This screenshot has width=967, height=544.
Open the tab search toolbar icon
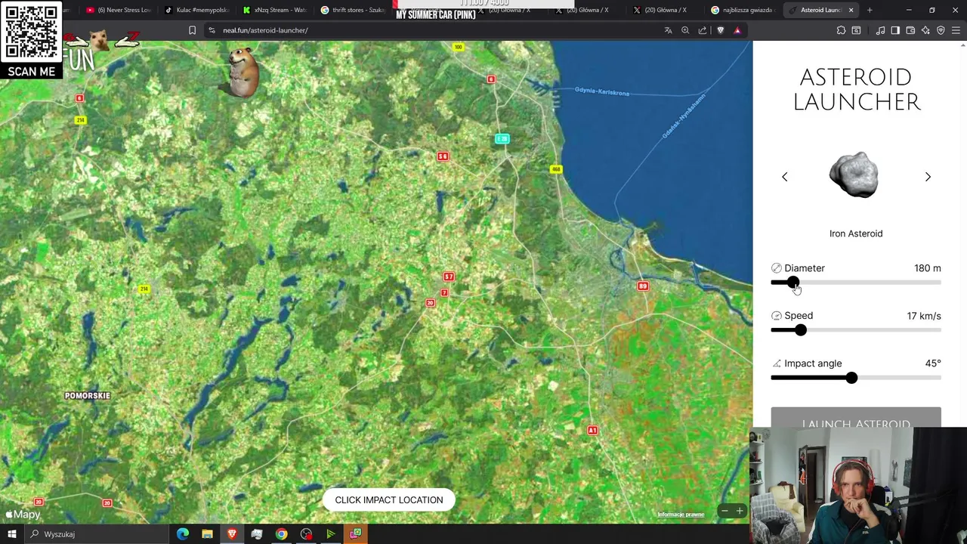pyautogui.click(x=856, y=30)
